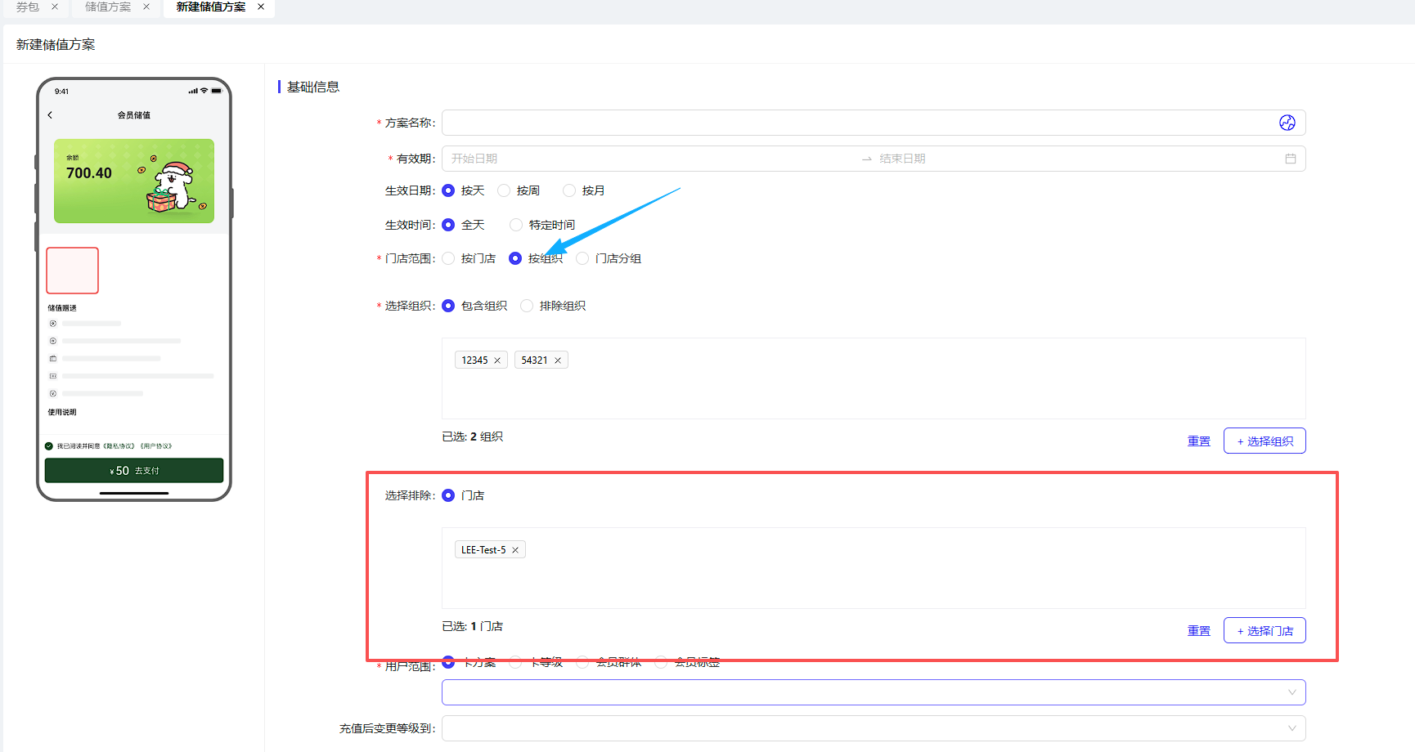Viewport: 1415px width, 752px height.
Task: Expand the 用户范围 dropdown list
Action: point(873,692)
